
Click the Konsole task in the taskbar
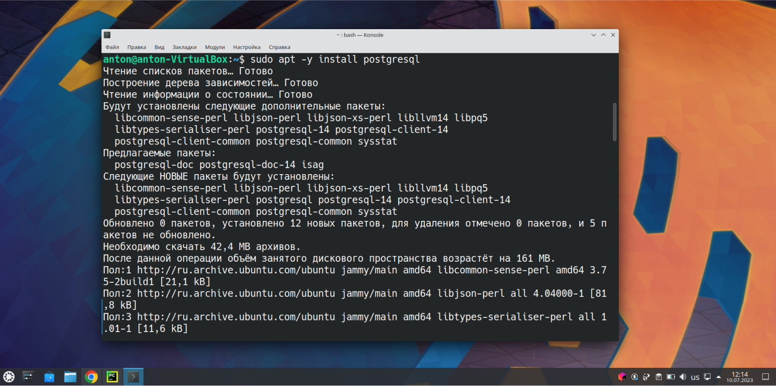tap(134, 376)
